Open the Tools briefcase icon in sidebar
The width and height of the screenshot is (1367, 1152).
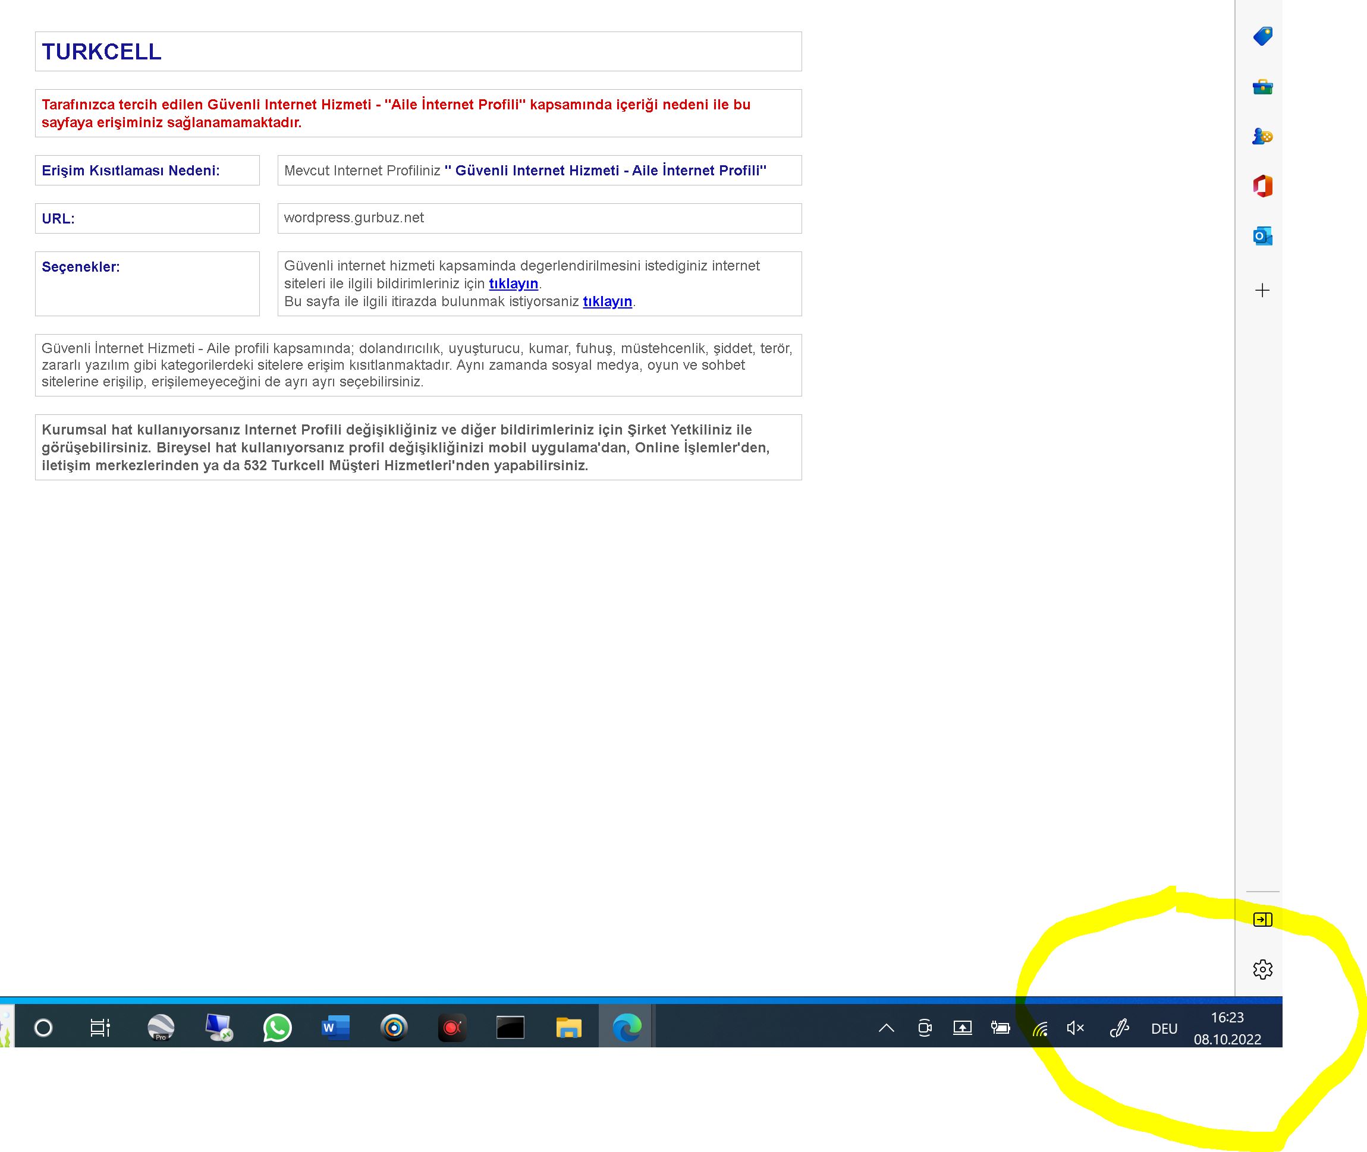coord(1262,87)
